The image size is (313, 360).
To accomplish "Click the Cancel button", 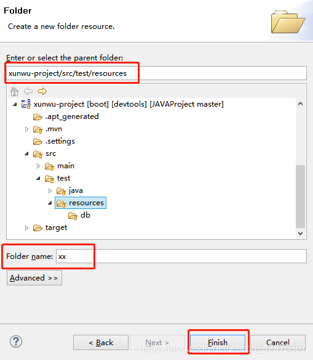I will 278,343.
